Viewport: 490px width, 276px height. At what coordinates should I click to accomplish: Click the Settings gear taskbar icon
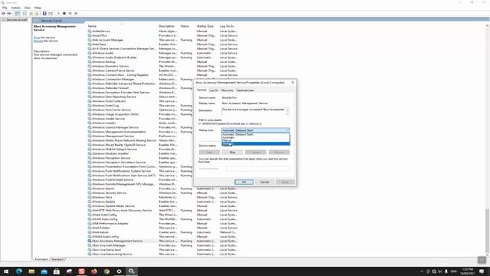(x=119, y=271)
